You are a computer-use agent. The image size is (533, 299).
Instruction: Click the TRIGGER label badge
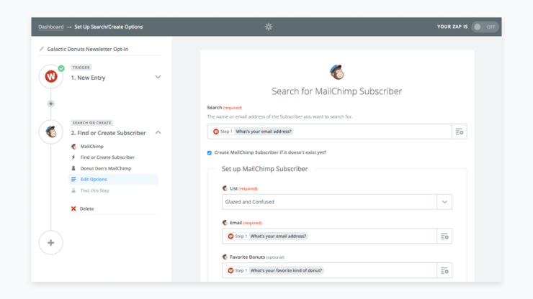point(81,68)
